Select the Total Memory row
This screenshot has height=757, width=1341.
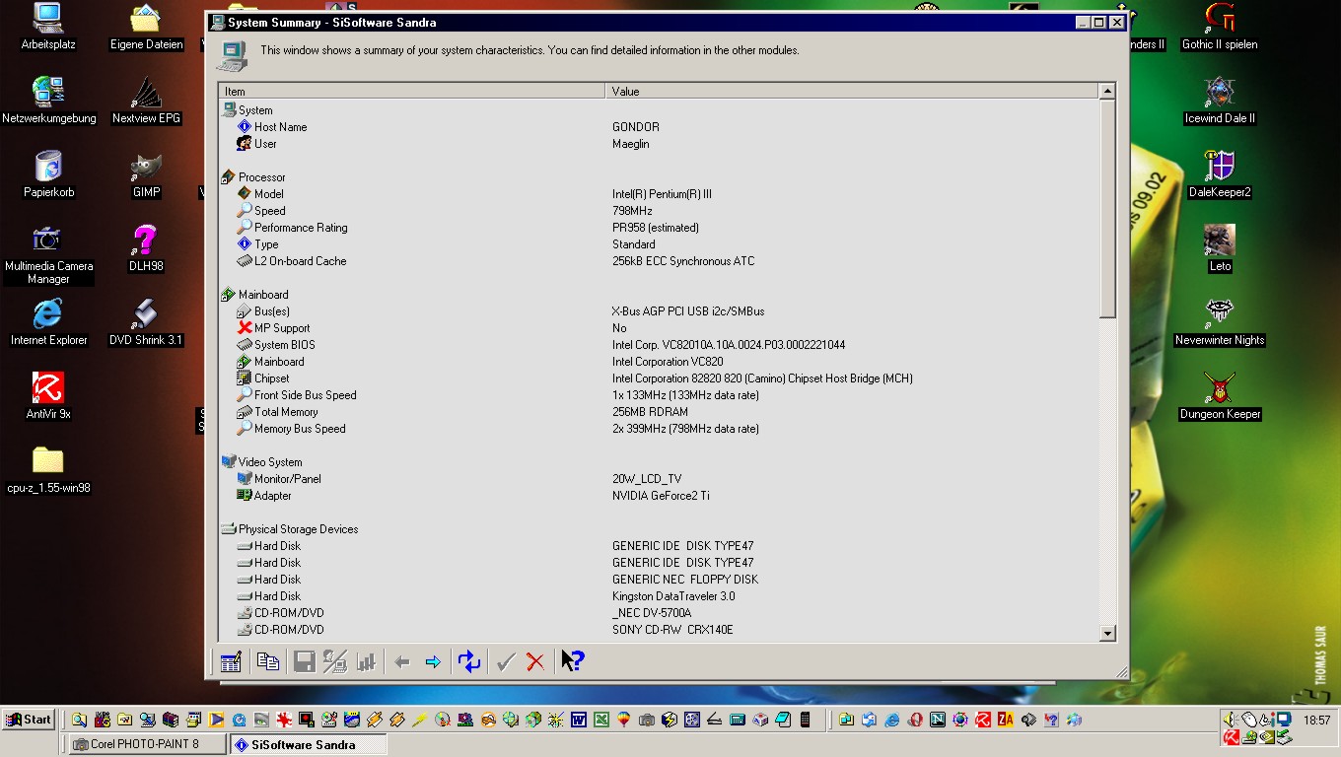pyautogui.click(x=659, y=412)
